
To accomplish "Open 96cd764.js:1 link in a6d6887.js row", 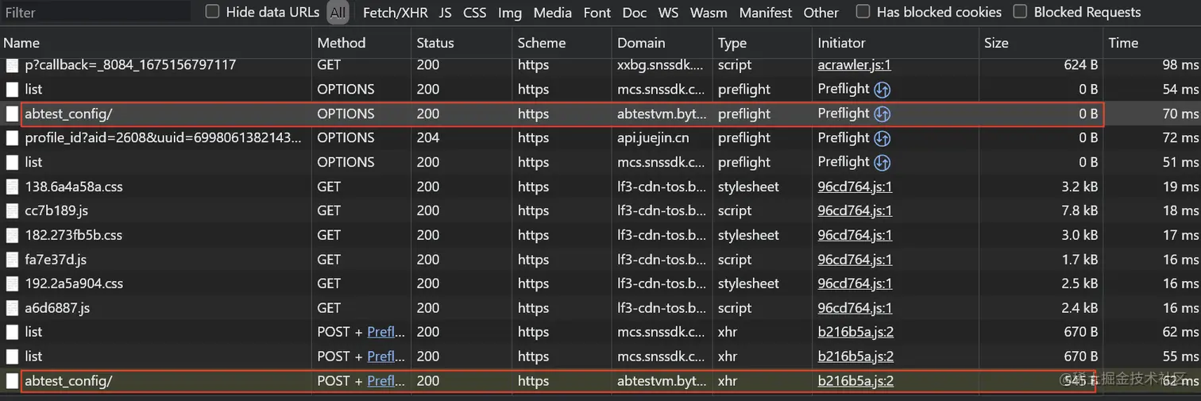I will (x=855, y=308).
